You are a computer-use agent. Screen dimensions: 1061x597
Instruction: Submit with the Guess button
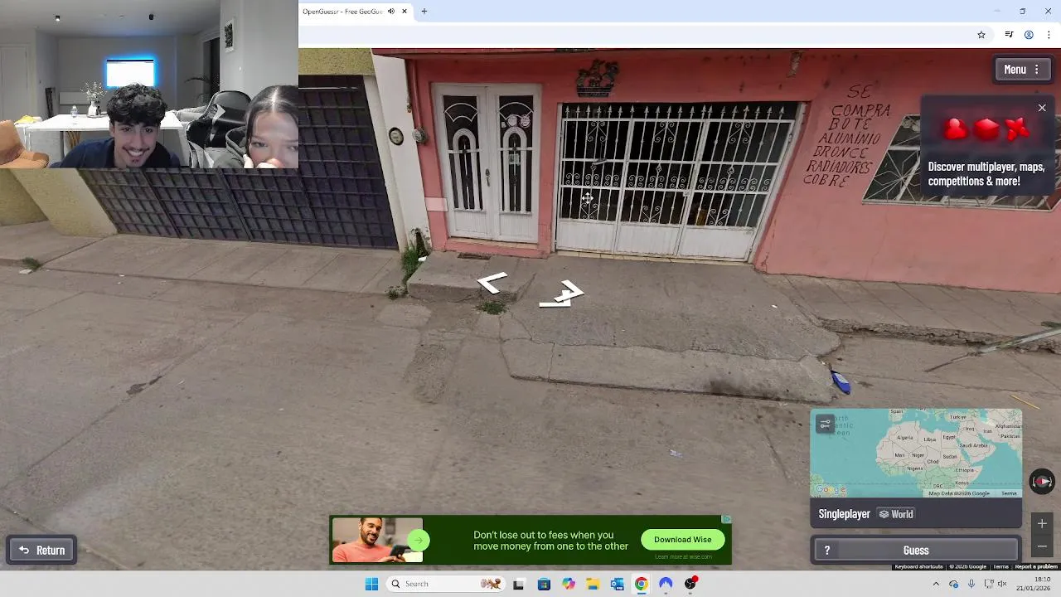pos(916,551)
